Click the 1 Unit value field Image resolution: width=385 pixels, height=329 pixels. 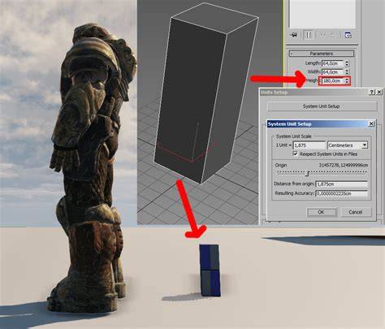coord(309,145)
